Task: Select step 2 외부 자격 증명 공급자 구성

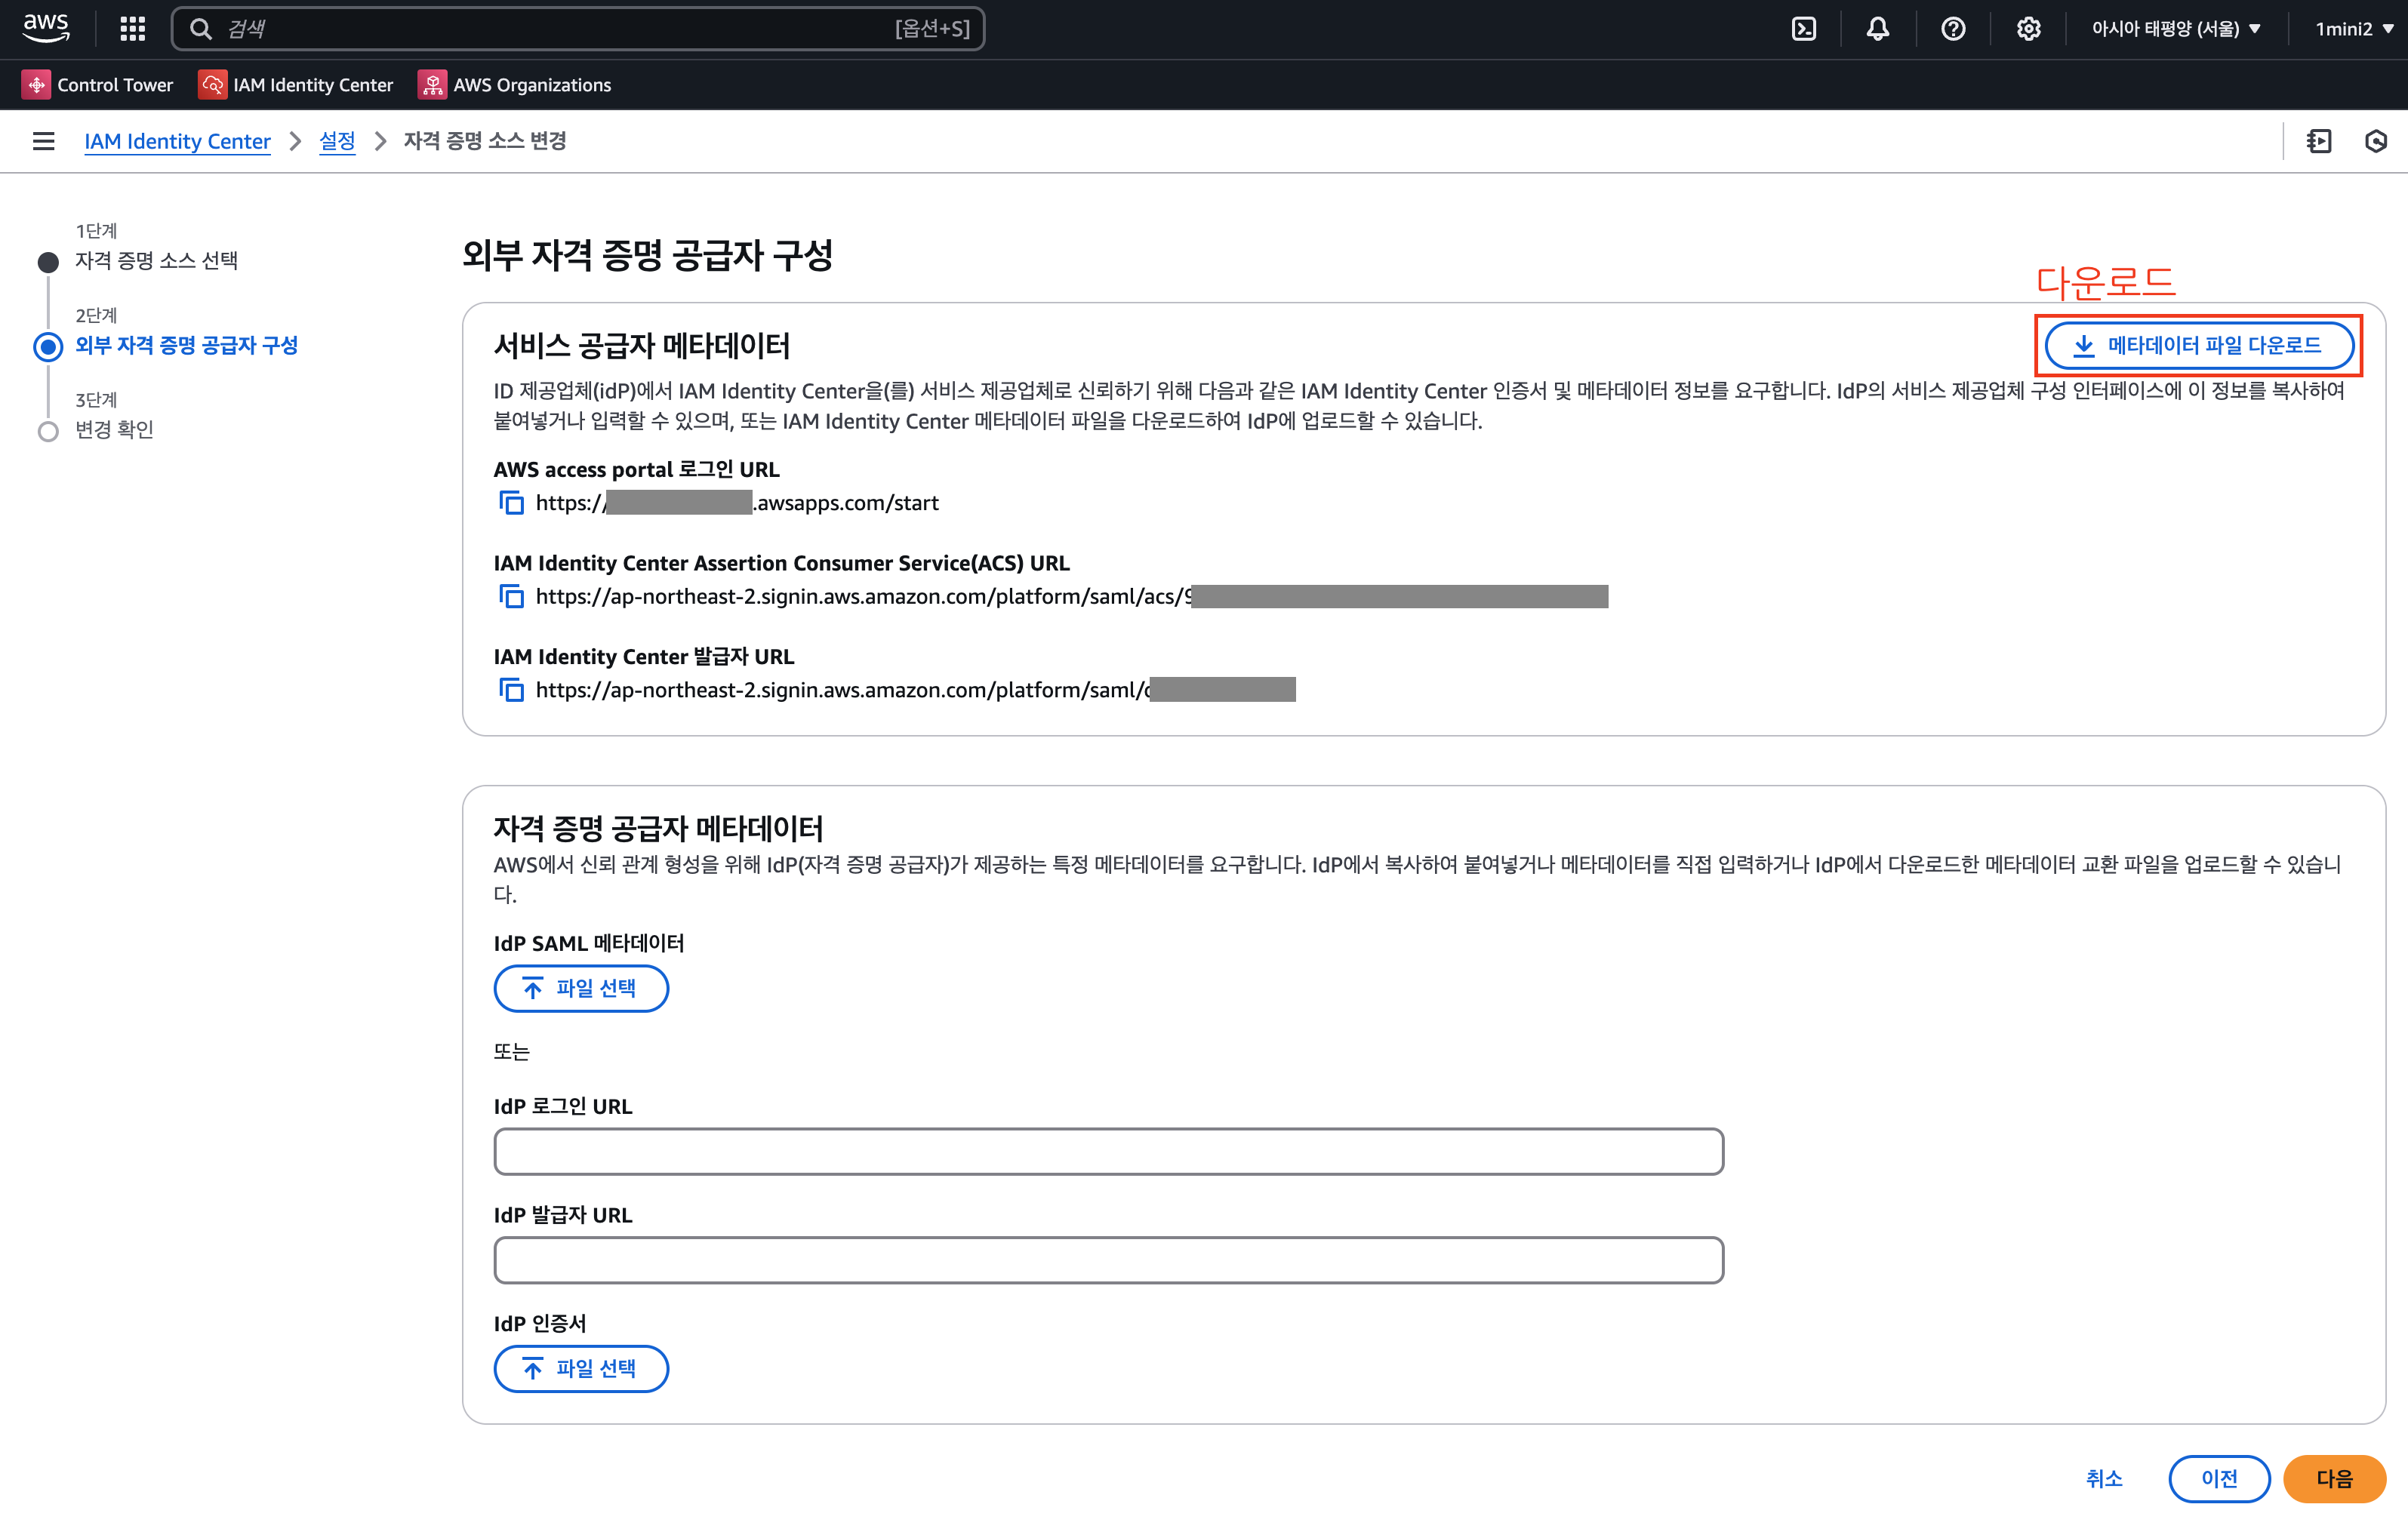Action: click(x=186, y=345)
